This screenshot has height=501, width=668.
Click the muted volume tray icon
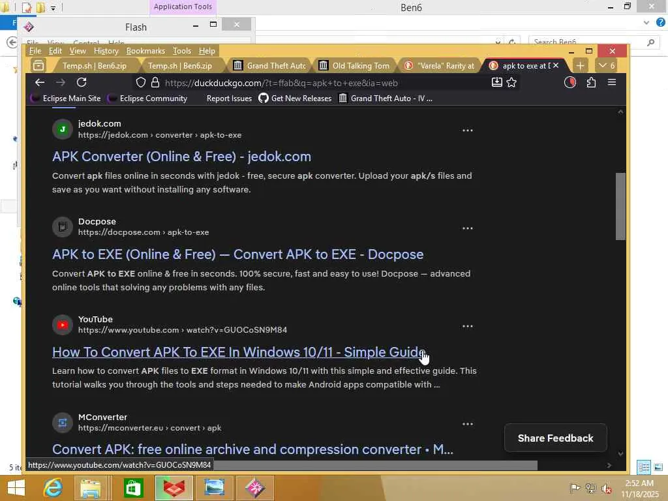pyautogui.click(x=606, y=489)
